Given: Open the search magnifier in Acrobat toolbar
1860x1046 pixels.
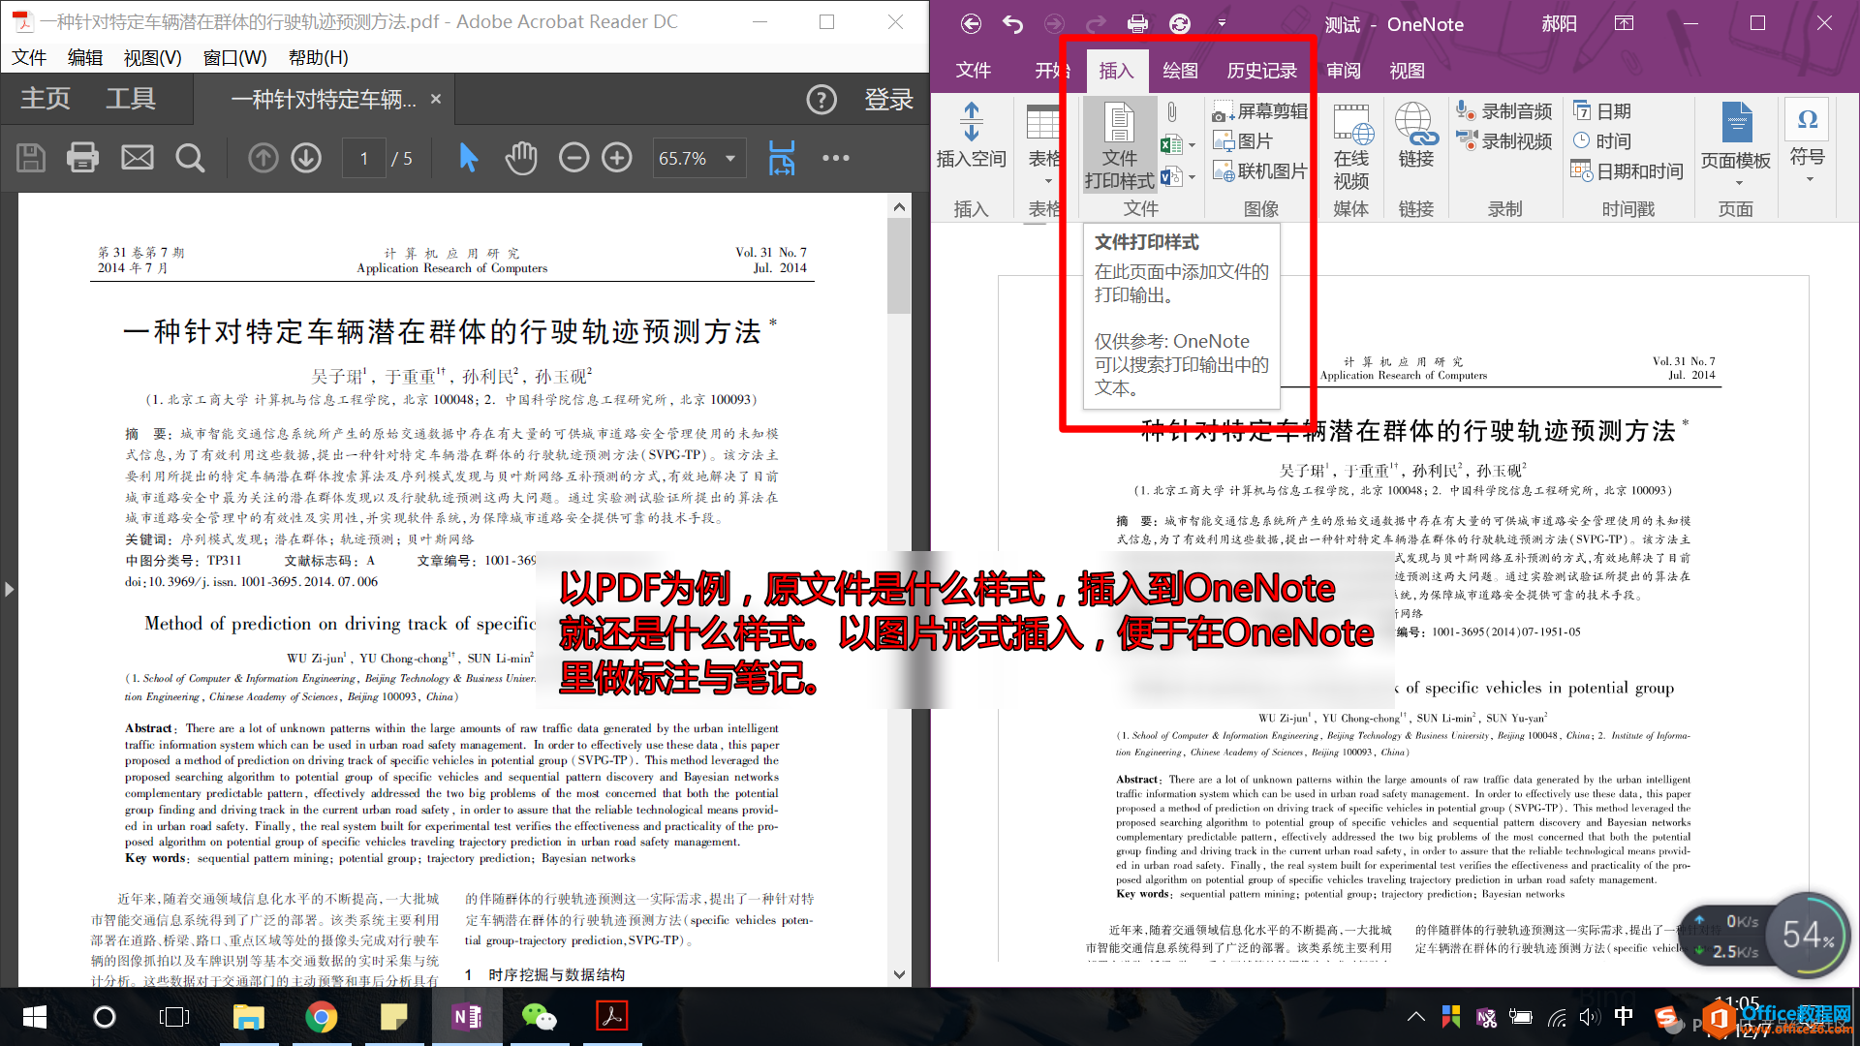Looking at the screenshot, I should (x=190, y=157).
